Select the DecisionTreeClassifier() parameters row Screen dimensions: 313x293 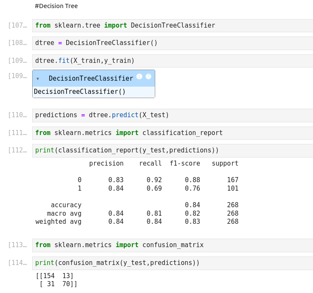[x=93, y=92]
